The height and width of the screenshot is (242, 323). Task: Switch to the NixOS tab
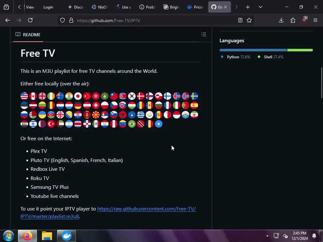[x=100, y=7]
